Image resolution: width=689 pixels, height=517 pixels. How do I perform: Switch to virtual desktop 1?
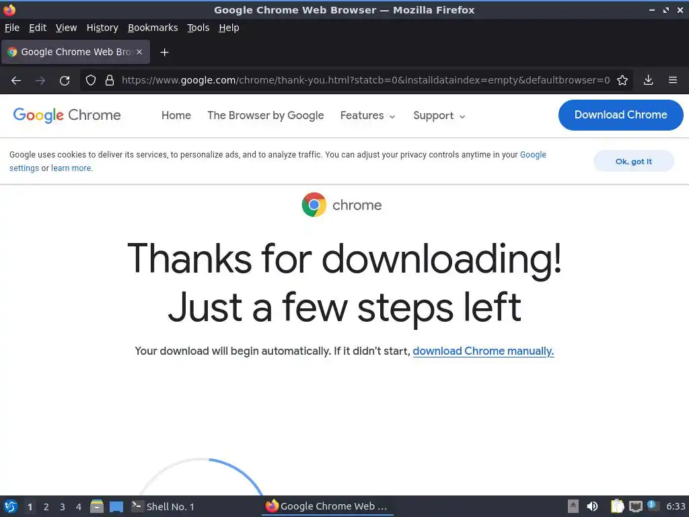(30, 507)
